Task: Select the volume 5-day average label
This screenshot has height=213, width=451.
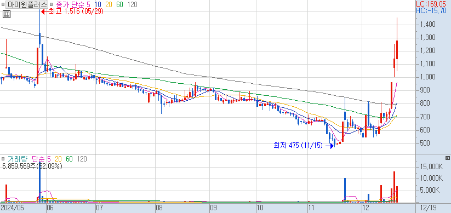Action: 49,159
